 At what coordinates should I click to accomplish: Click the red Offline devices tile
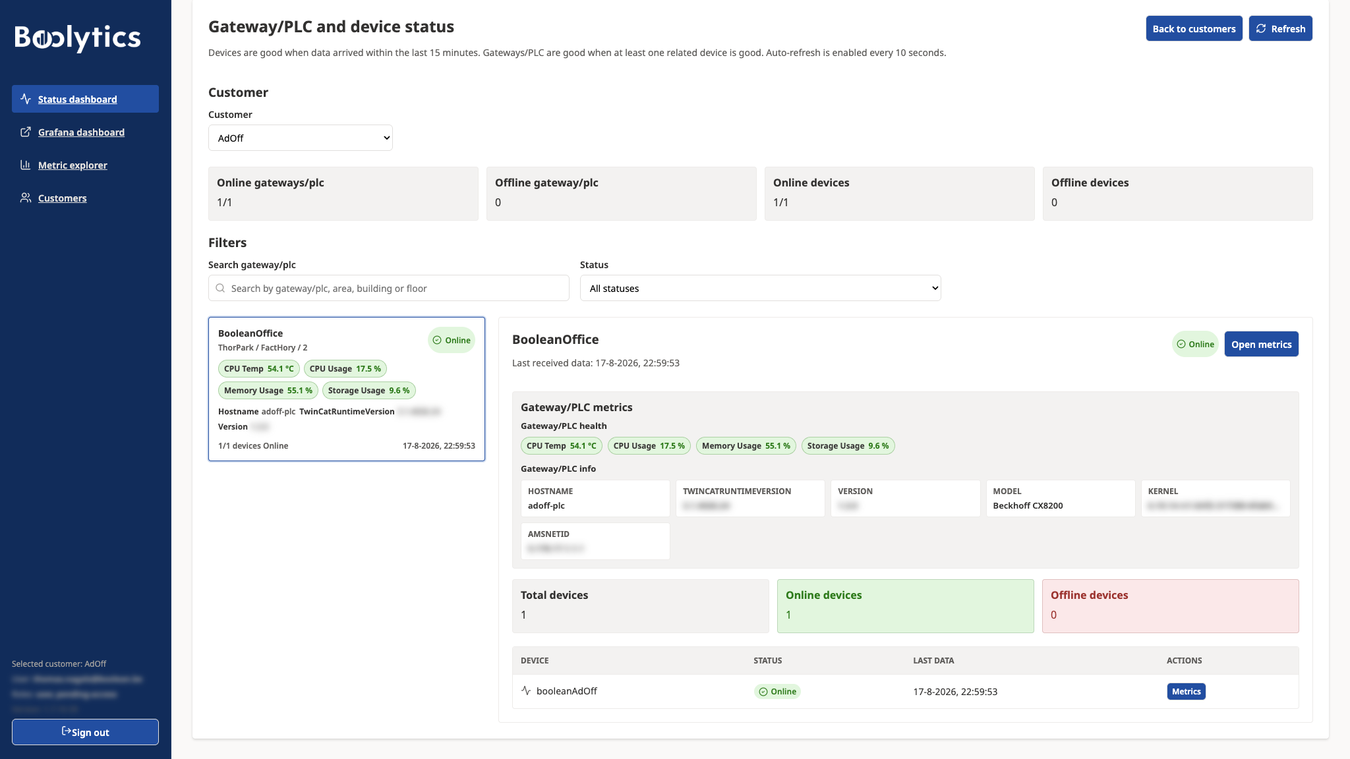point(1170,605)
